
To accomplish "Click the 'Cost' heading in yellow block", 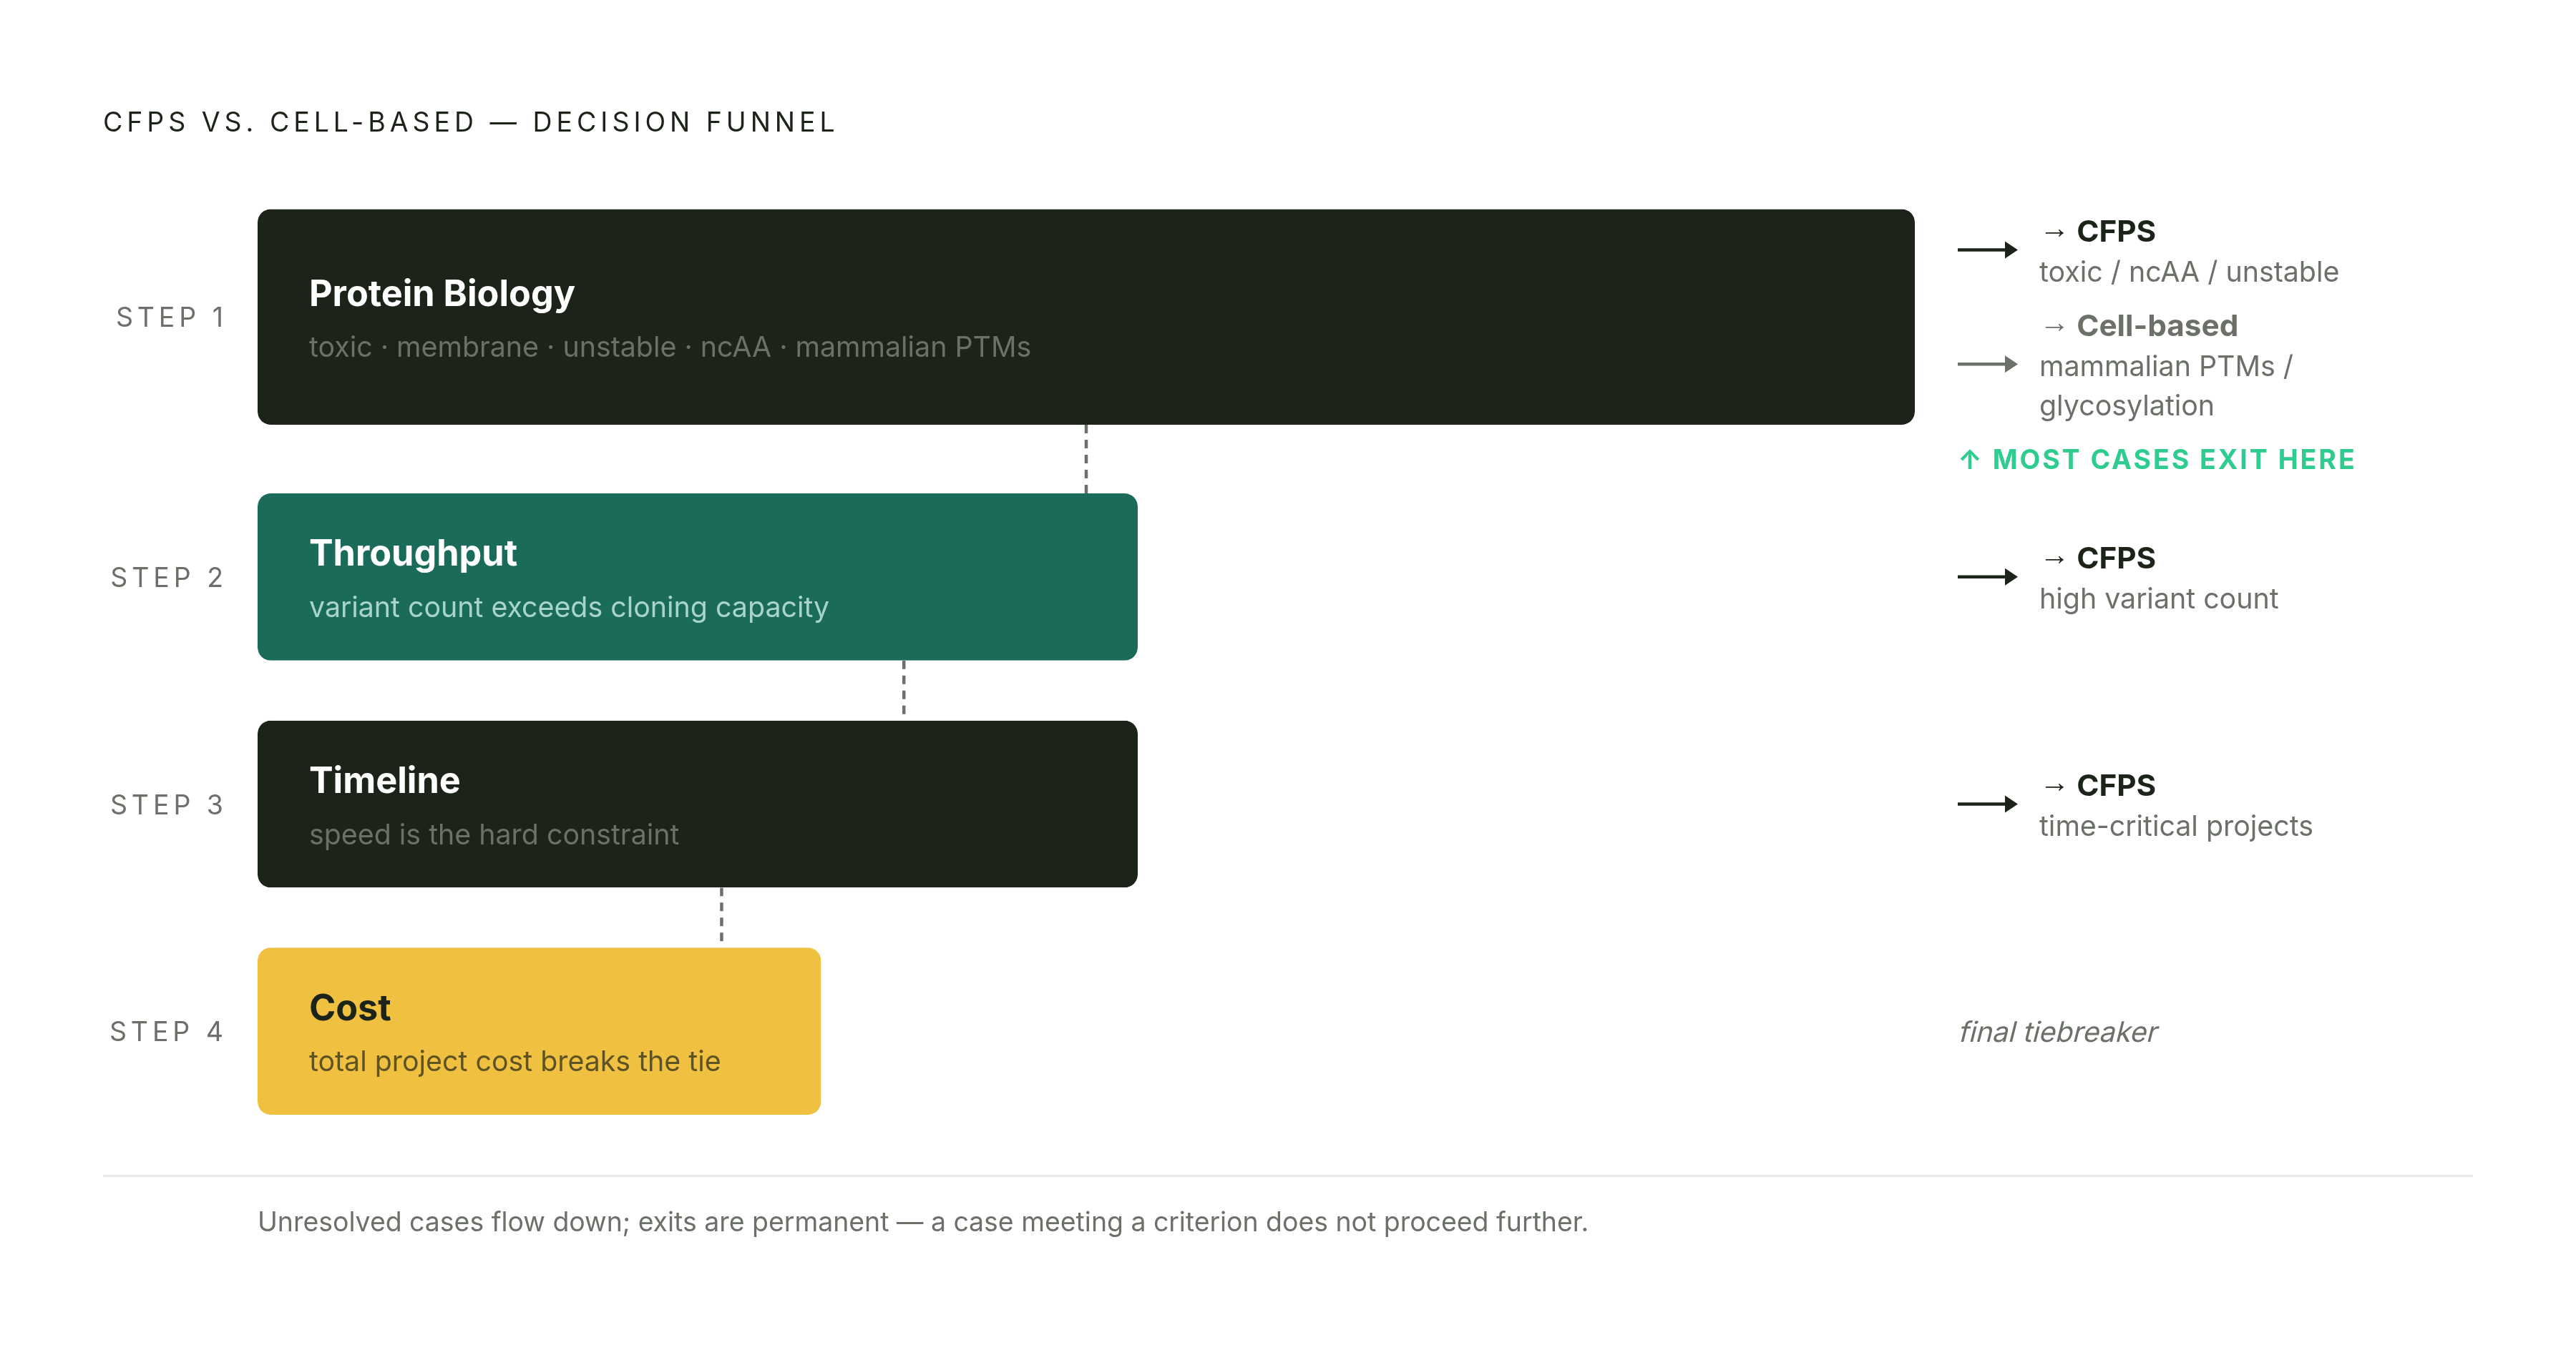I will (350, 1007).
